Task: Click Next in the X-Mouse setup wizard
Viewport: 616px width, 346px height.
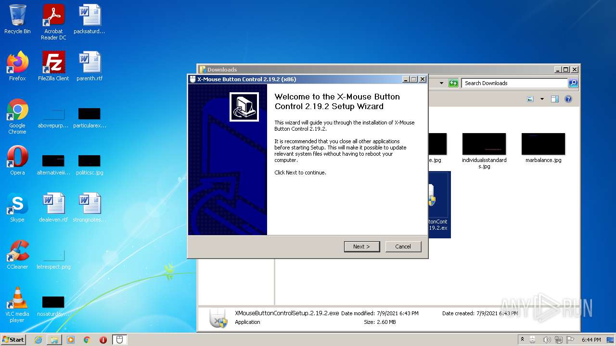Action: click(x=361, y=247)
